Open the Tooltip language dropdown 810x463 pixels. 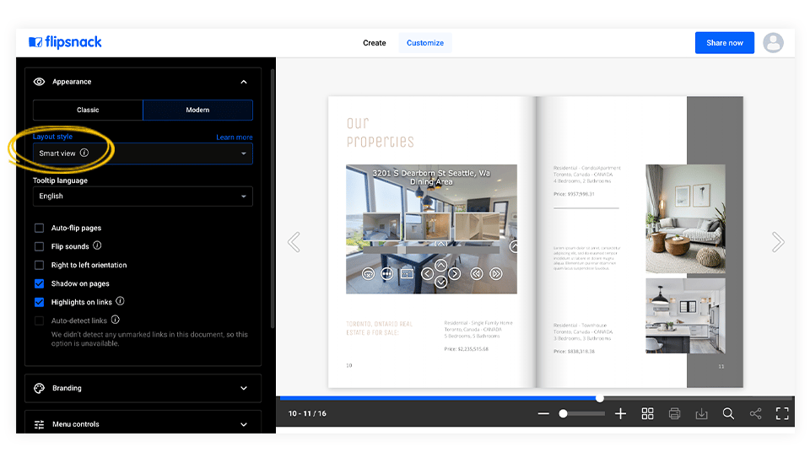[143, 196]
